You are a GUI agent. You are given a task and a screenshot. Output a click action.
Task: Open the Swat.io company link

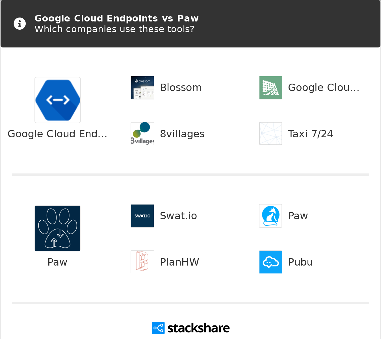pyautogui.click(x=178, y=216)
